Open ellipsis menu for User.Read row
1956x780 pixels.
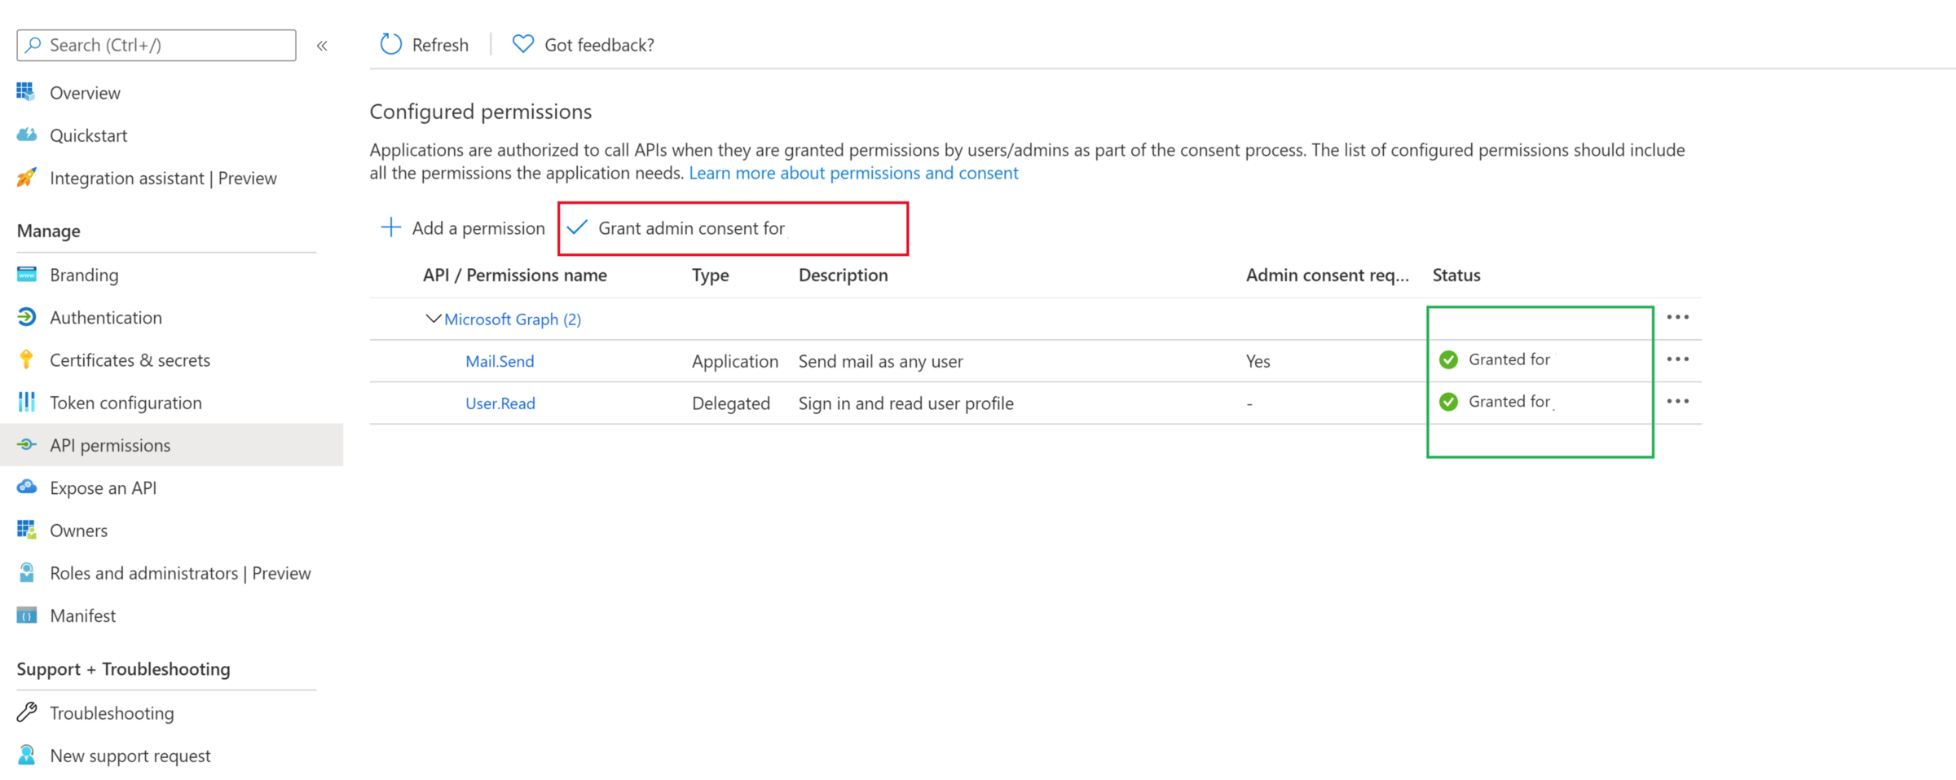pos(1677,401)
